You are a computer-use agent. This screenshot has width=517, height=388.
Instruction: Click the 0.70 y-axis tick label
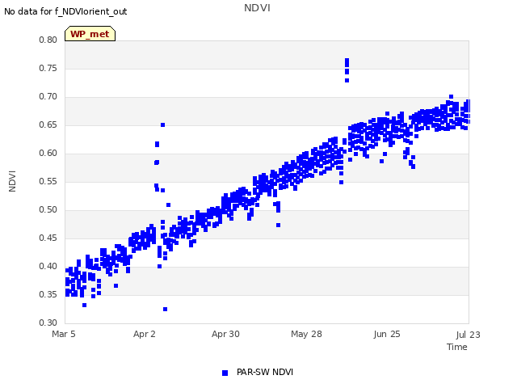coord(48,97)
